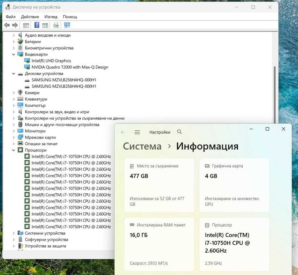
Task: Click the show/hide console tree toolbar icon
Action: 26,25
